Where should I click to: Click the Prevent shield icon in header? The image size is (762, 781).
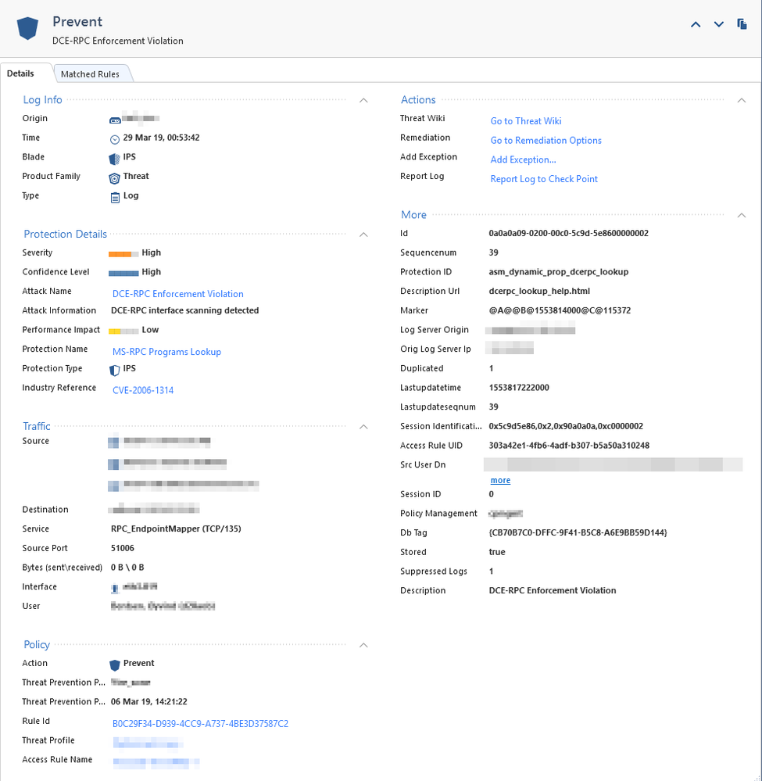coord(28,28)
